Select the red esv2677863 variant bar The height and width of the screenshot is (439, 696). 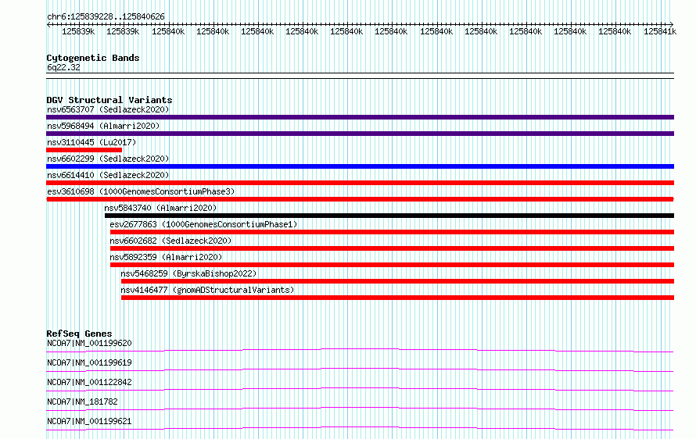tap(392, 232)
